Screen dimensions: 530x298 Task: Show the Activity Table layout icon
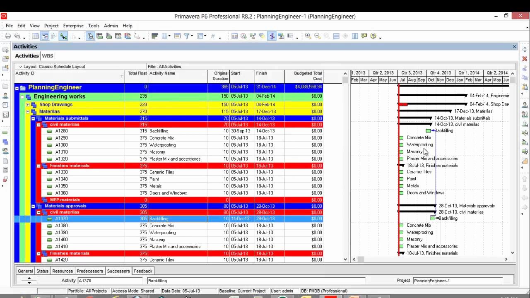click(36, 36)
